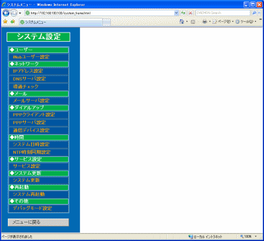The width and height of the screenshot is (264, 241).
Task: Open the メールサーバ設定 link
Action: tap(38, 101)
